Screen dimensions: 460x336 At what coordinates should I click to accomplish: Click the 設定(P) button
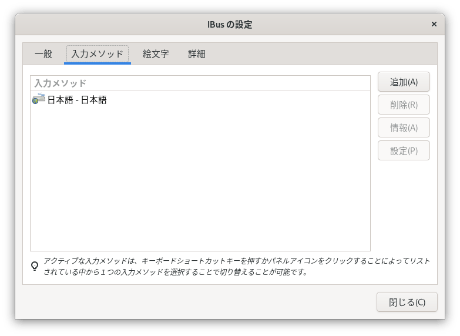pyautogui.click(x=404, y=150)
